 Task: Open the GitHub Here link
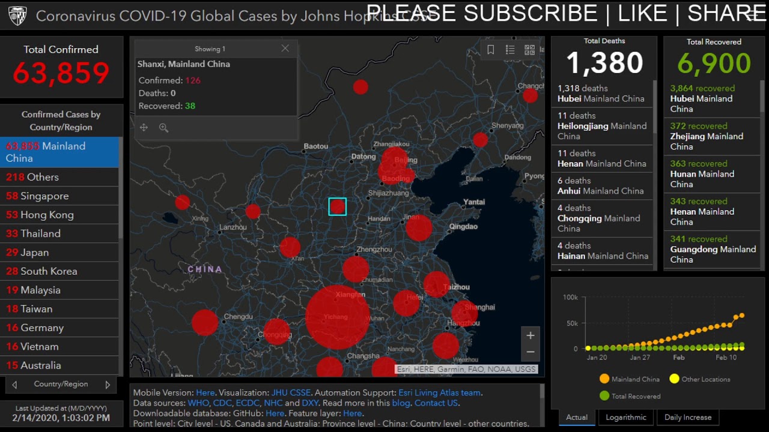tap(275, 413)
